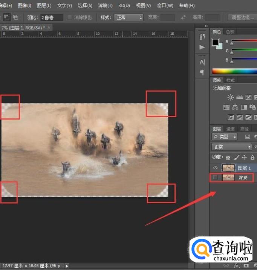Click the 羽化 feather input field
Viewport: 257px width, 270px height.
click(x=51, y=17)
